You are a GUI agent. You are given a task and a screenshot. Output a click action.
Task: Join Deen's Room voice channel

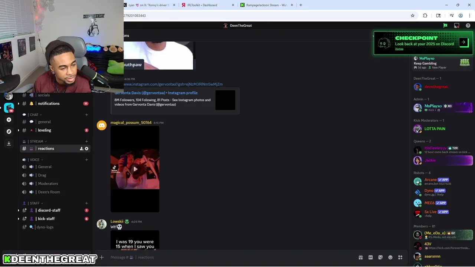click(55, 192)
